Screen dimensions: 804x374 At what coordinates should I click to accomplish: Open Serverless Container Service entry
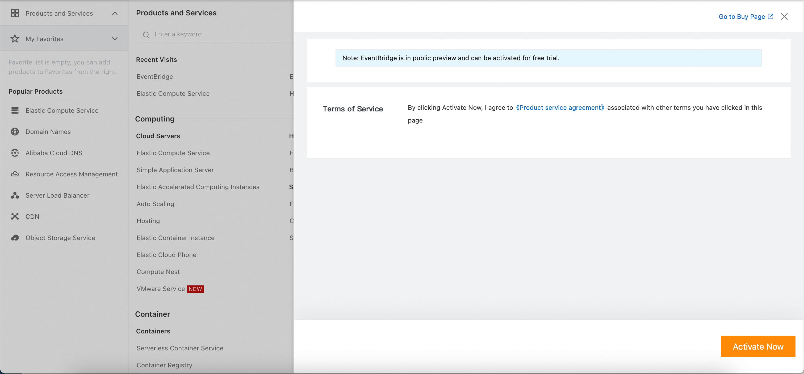click(180, 348)
